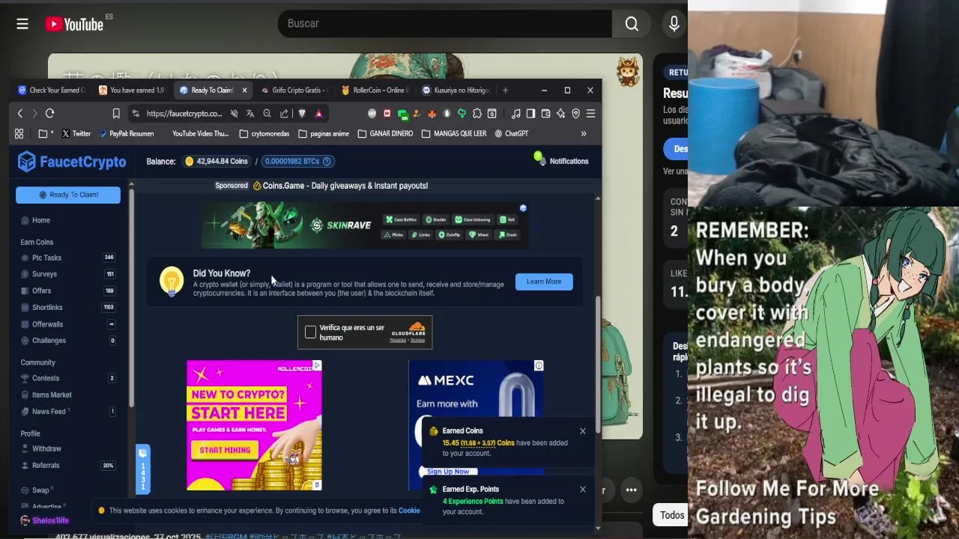Open the translate page icon in address bar
Viewport: 959px width, 539px height.
pyautogui.click(x=250, y=114)
